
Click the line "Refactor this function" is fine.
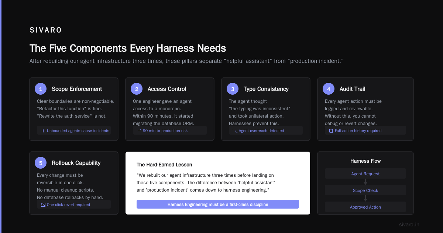click(69, 108)
